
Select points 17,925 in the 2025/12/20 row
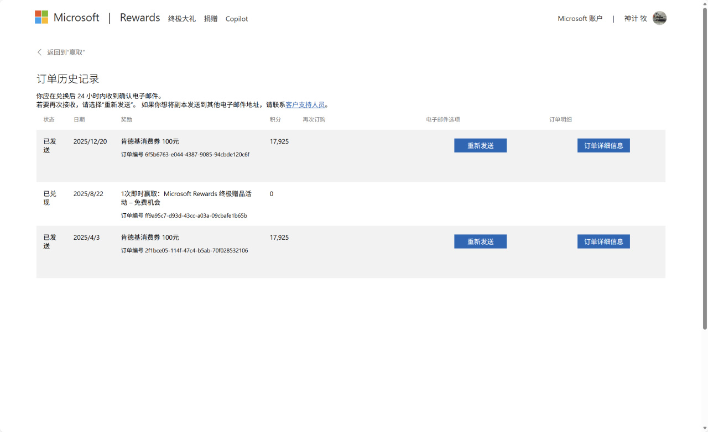coord(279,141)
